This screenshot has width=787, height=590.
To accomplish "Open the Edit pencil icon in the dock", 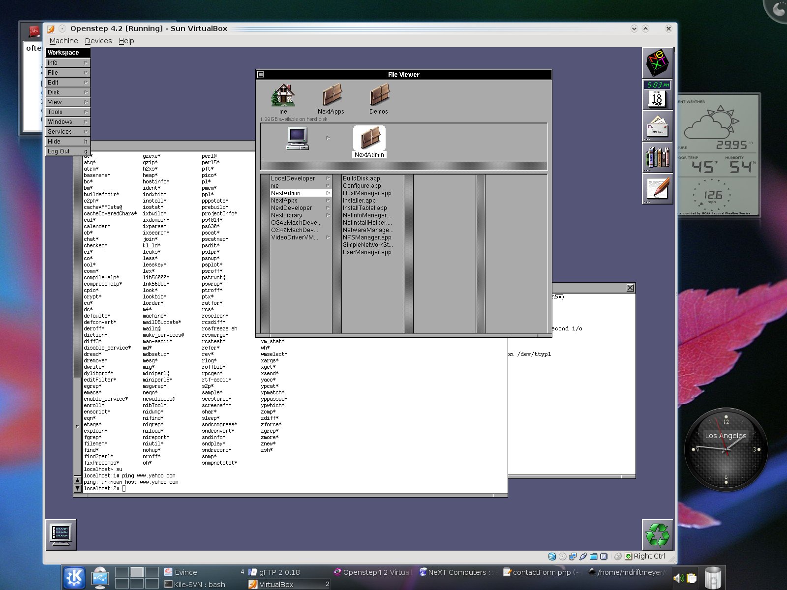I will pyautogui.click(x=658, y=188).
